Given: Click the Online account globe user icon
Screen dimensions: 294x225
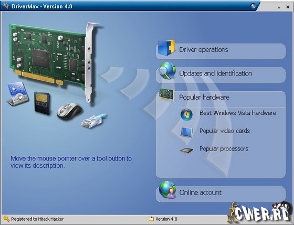Looking at the screenshot, I should click(x=167, y=189).
